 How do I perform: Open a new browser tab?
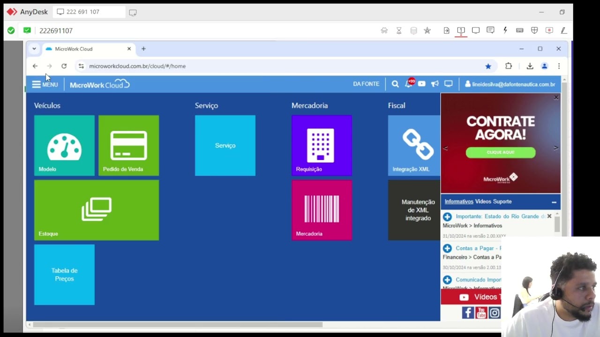[143, 49]
